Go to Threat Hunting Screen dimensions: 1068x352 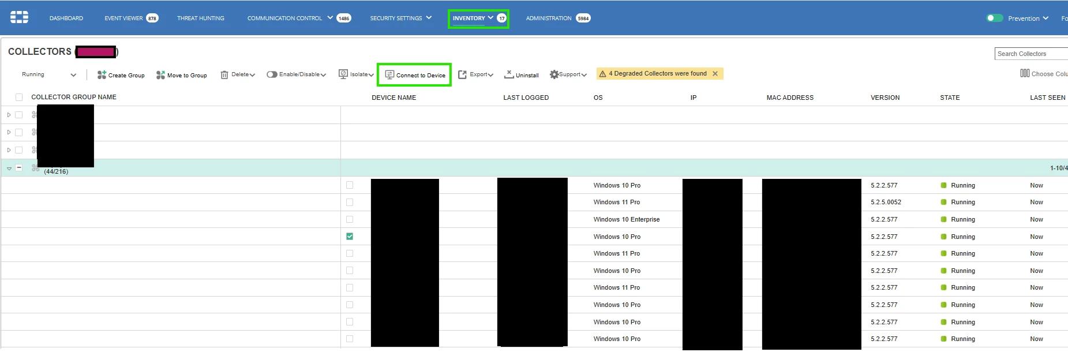[x=201, y=18]
